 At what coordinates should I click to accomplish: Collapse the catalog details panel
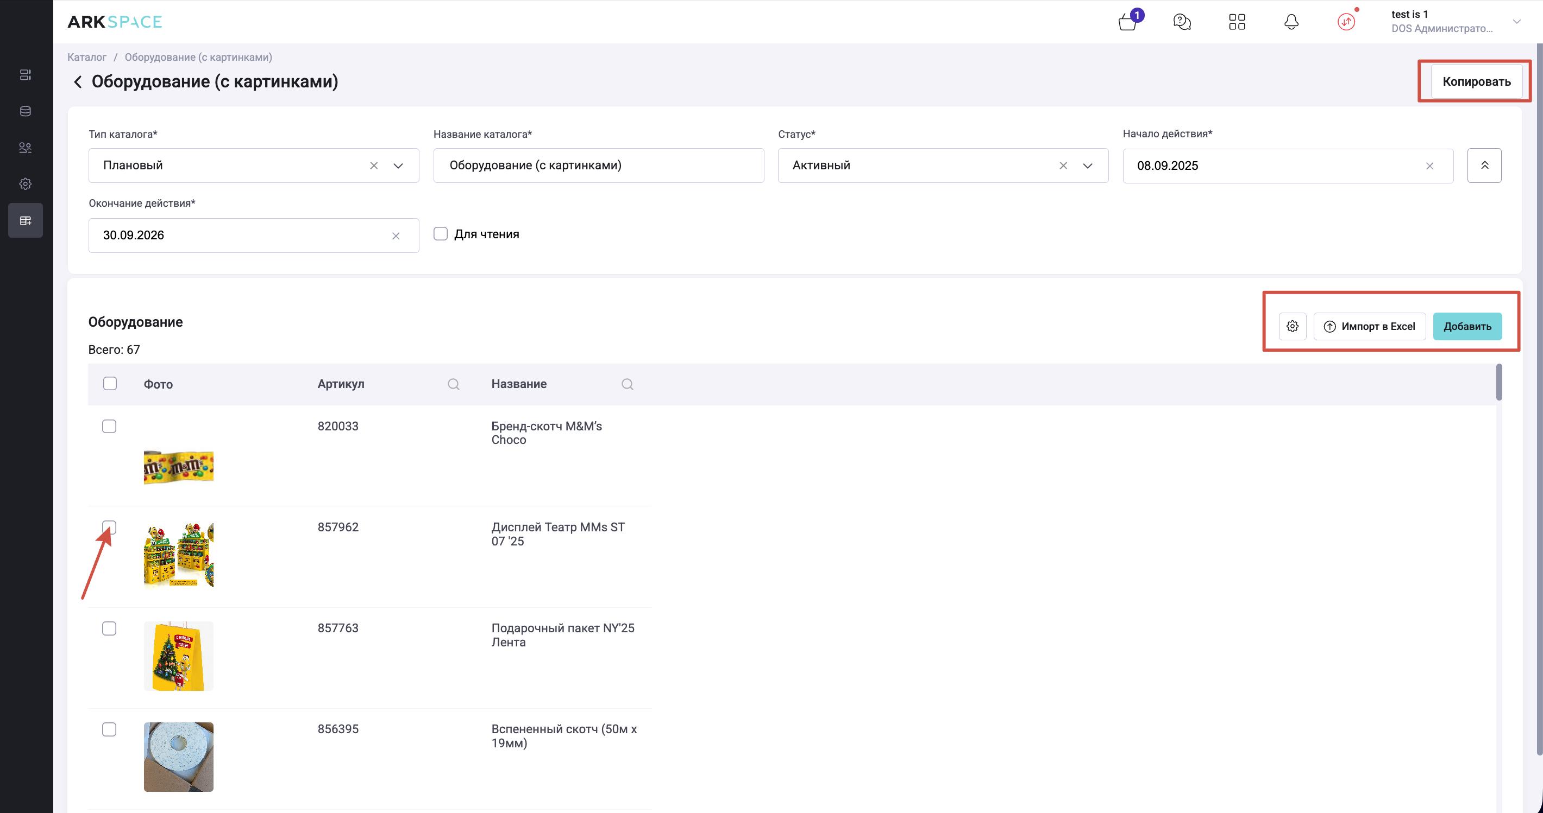point(1484,166)
